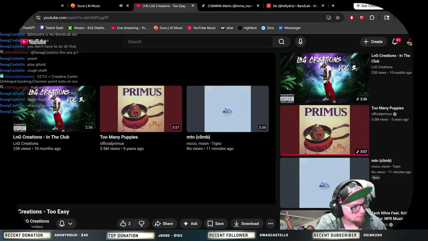Click video title Creations - Too Easy
This screenshot has width=428, height=241.
pos(44,212)
